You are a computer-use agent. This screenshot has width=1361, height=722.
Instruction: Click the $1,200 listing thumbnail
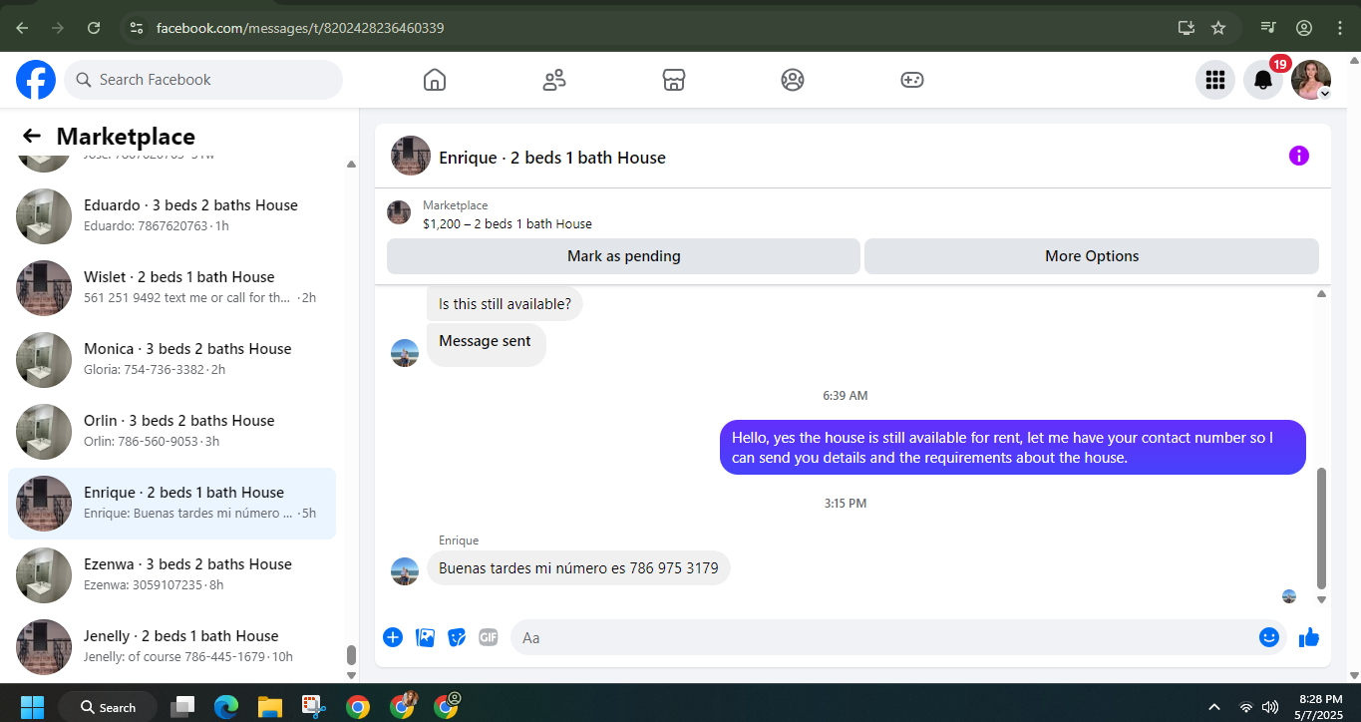click(399, 212)
